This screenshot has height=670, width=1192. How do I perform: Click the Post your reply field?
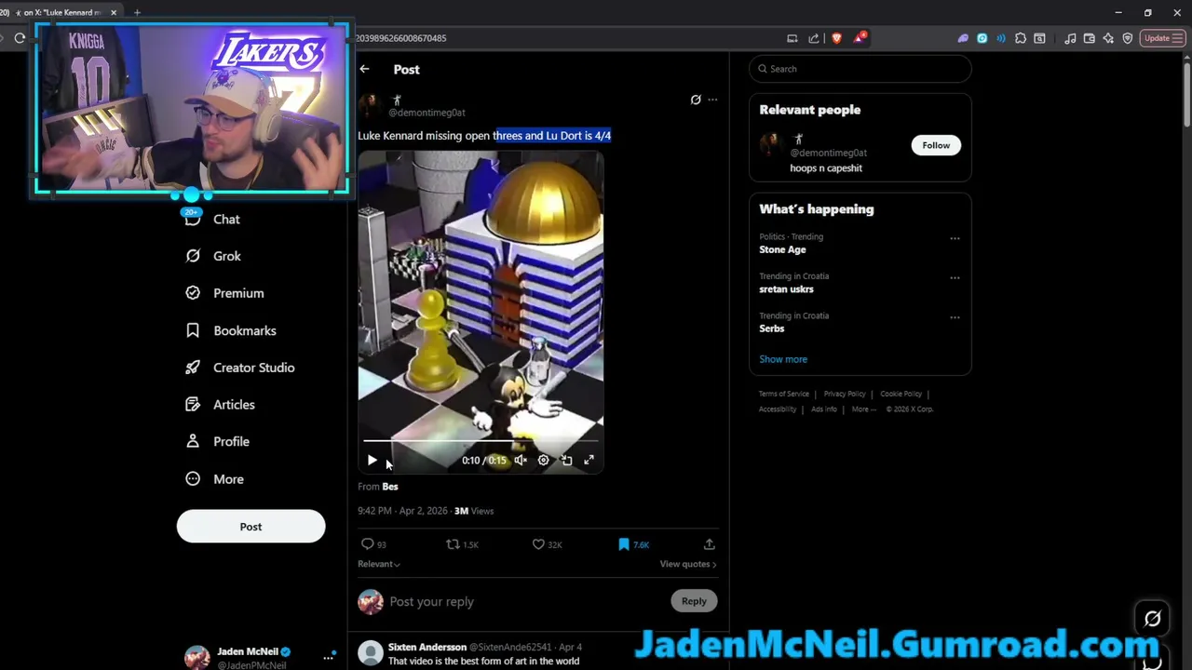point(524,602)
